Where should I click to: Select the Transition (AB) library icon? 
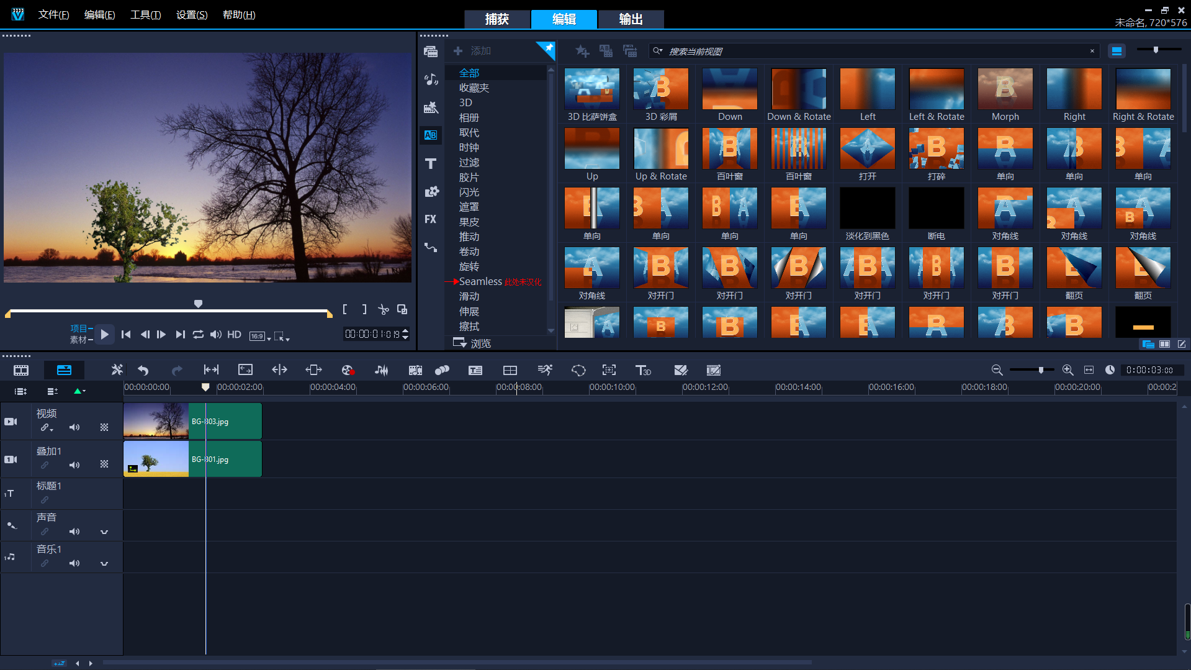pyautogui.click(x=431, y=135)
